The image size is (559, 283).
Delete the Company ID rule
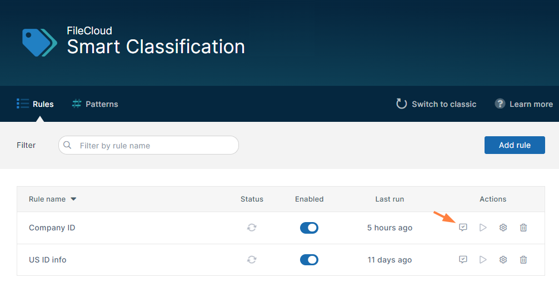point(523,228)
